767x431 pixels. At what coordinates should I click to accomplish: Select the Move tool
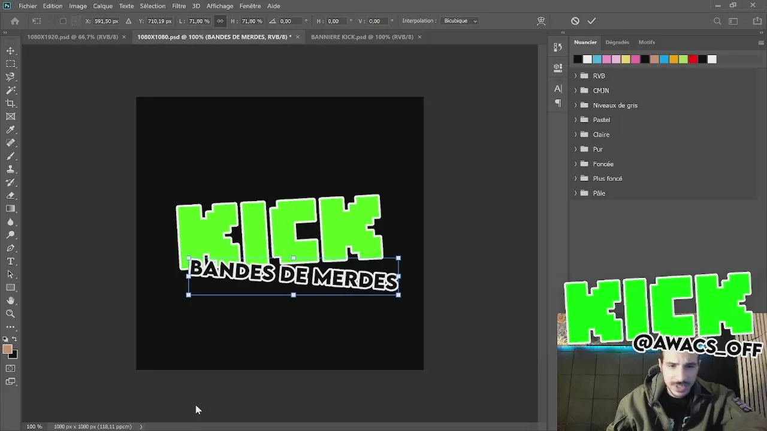point(11,51)
